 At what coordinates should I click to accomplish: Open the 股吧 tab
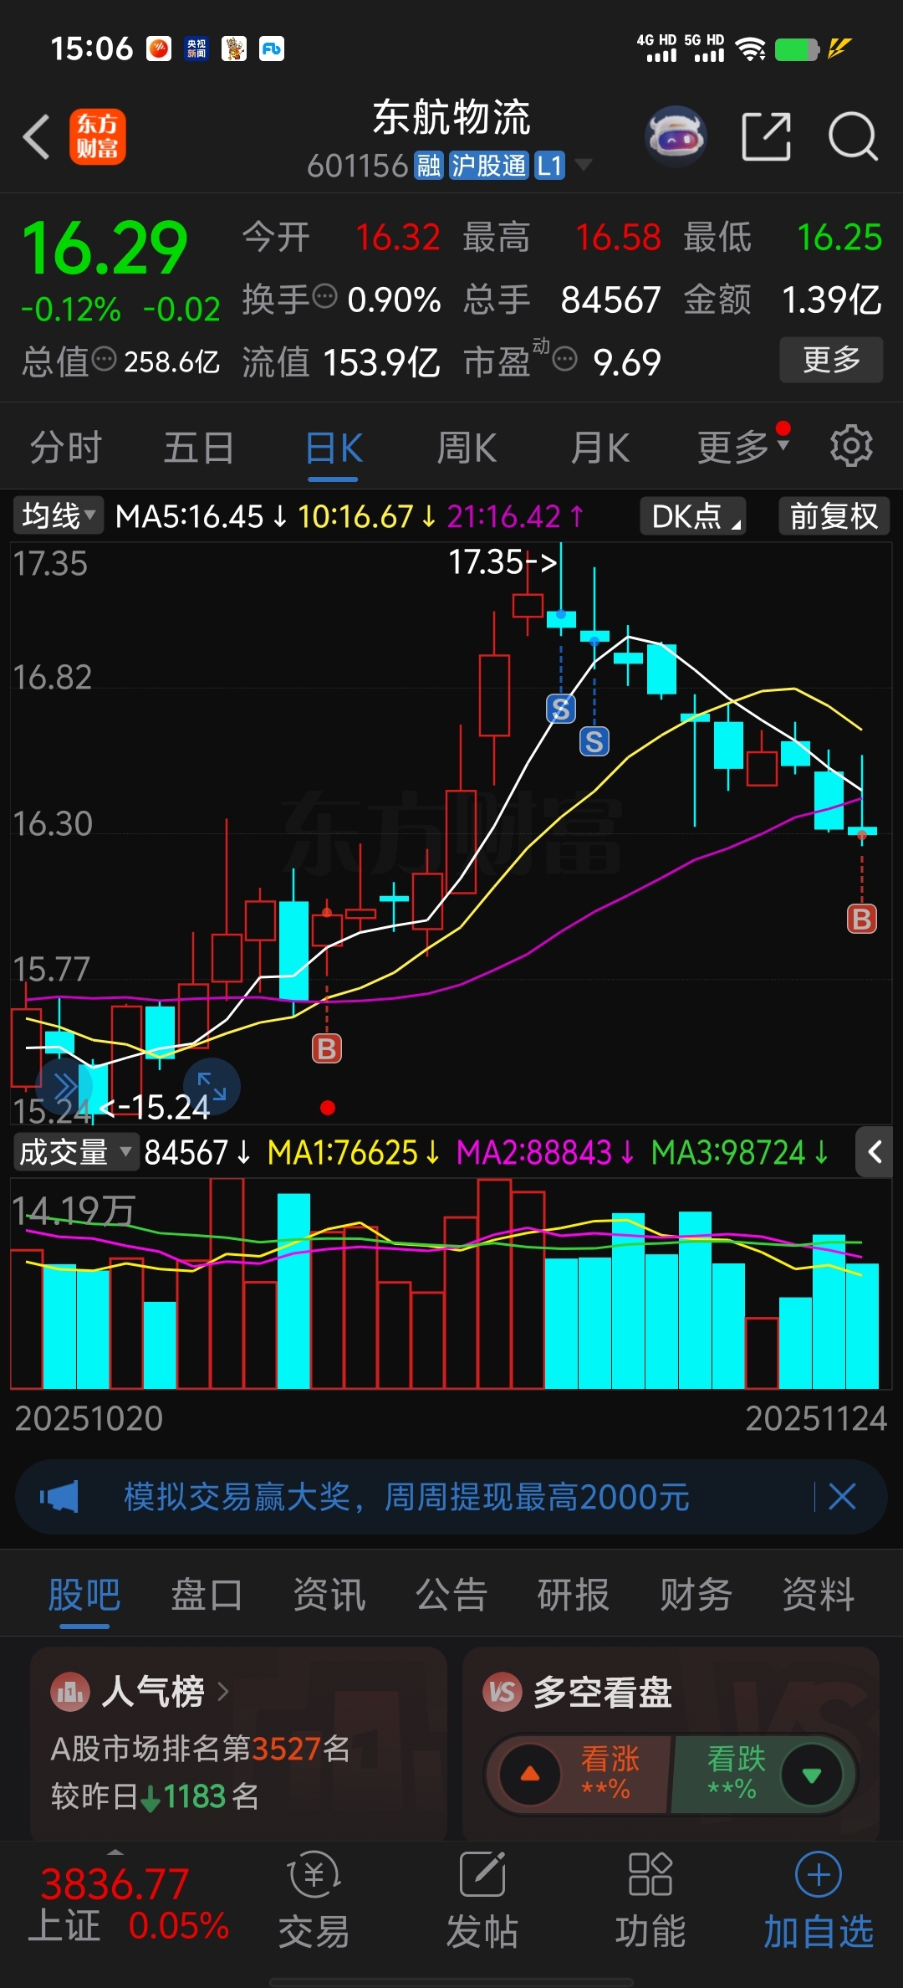[84, 1594]
